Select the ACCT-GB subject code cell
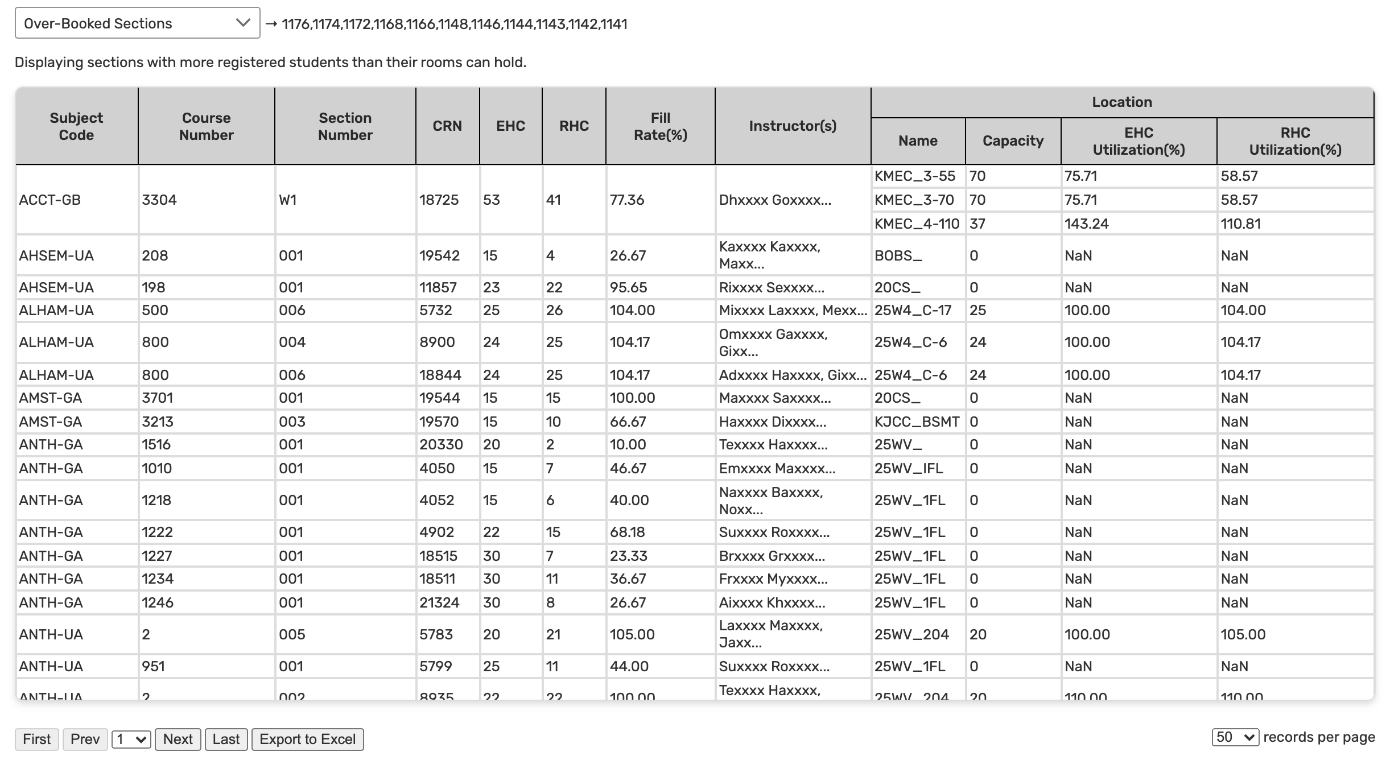Viewport: 1386px width, 760px height. (50, 200)
